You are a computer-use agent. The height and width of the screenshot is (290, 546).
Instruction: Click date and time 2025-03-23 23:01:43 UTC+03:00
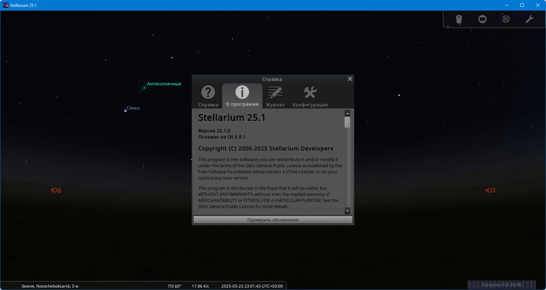point(252,286)
